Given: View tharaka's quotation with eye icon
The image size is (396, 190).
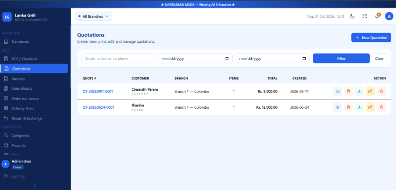Looking at the screenshot, I should 337,107.
